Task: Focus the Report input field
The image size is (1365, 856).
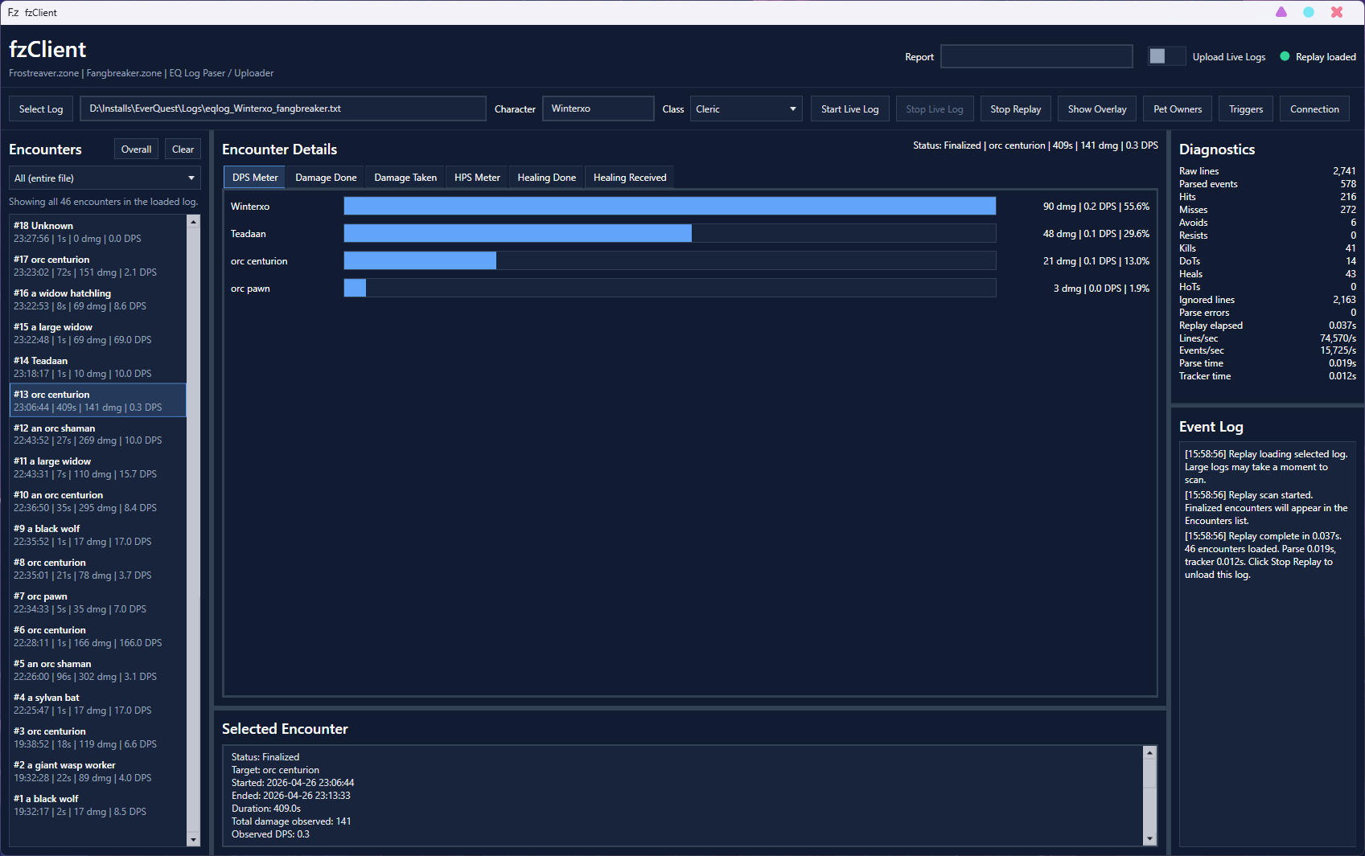Action: [1037, 56]
